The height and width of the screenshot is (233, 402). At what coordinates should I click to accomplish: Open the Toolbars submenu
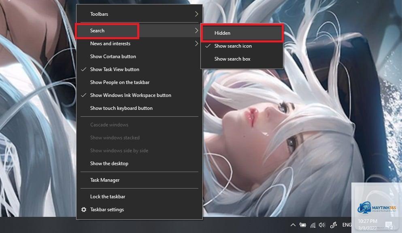139,14
